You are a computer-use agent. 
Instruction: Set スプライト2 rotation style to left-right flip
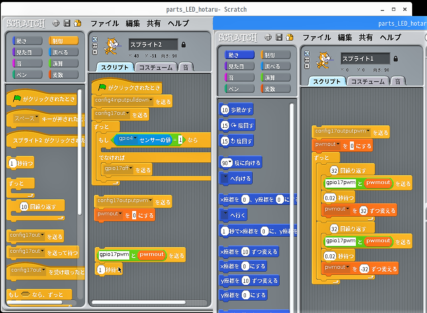tap(95, 46)
